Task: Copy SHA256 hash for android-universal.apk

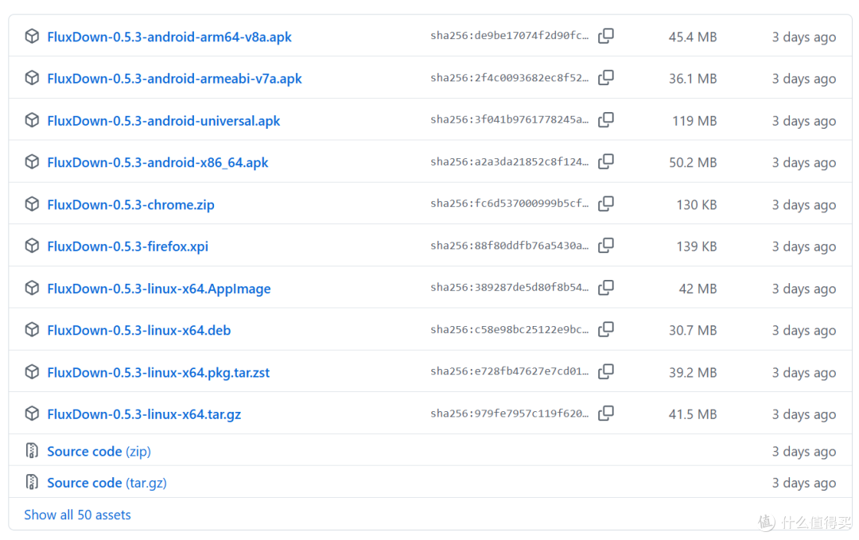Action: click(606, 120)
